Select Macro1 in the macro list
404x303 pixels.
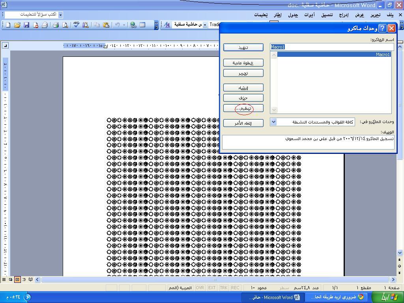[x=334, y=54]
